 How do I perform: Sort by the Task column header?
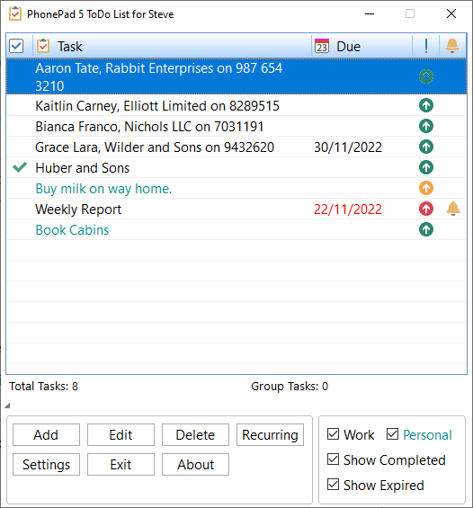[172, 46]
